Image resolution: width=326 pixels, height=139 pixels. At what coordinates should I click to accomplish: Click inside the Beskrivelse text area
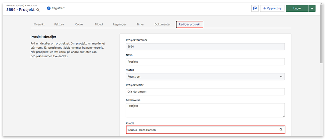205,110
